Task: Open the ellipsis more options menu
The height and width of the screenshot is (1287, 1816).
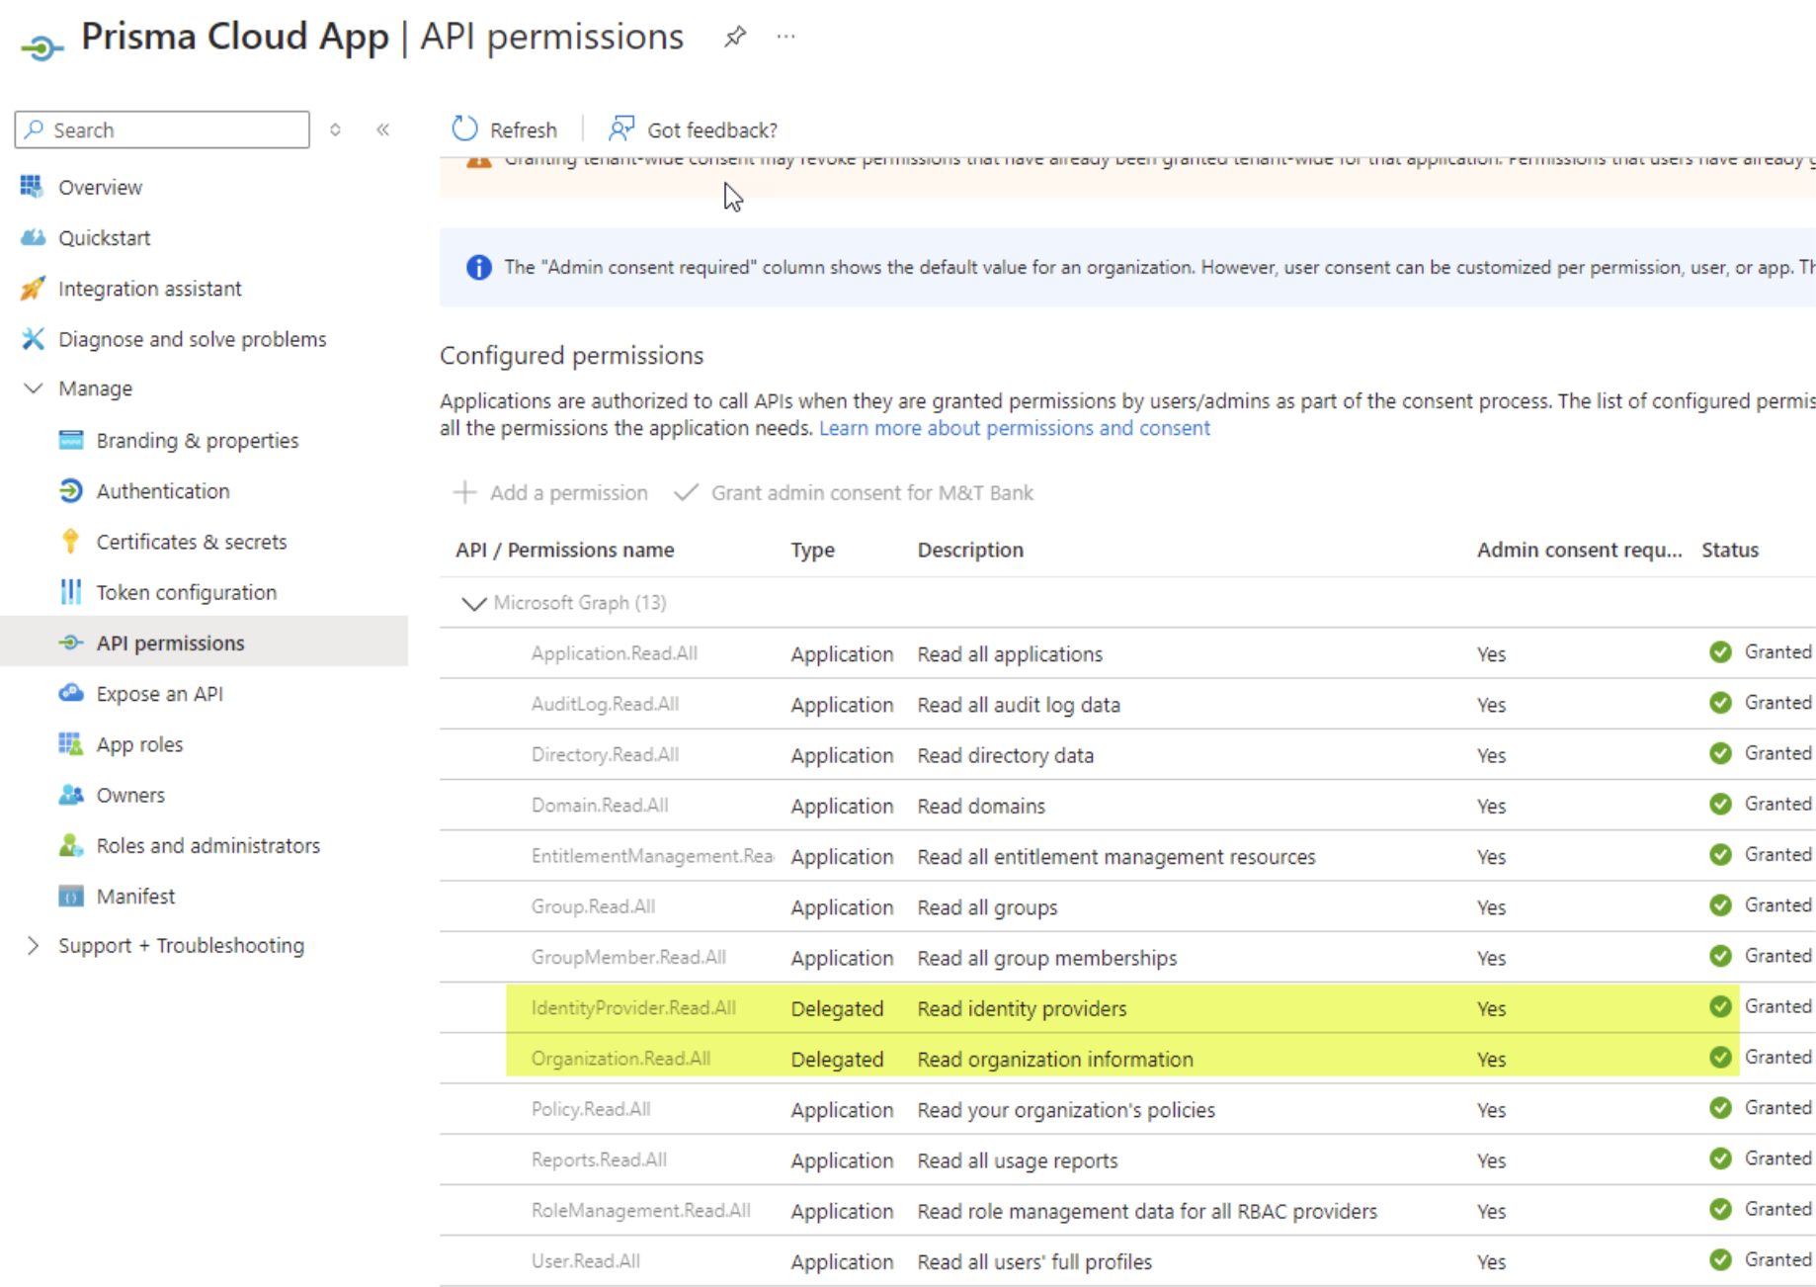Action: [785, 38]
